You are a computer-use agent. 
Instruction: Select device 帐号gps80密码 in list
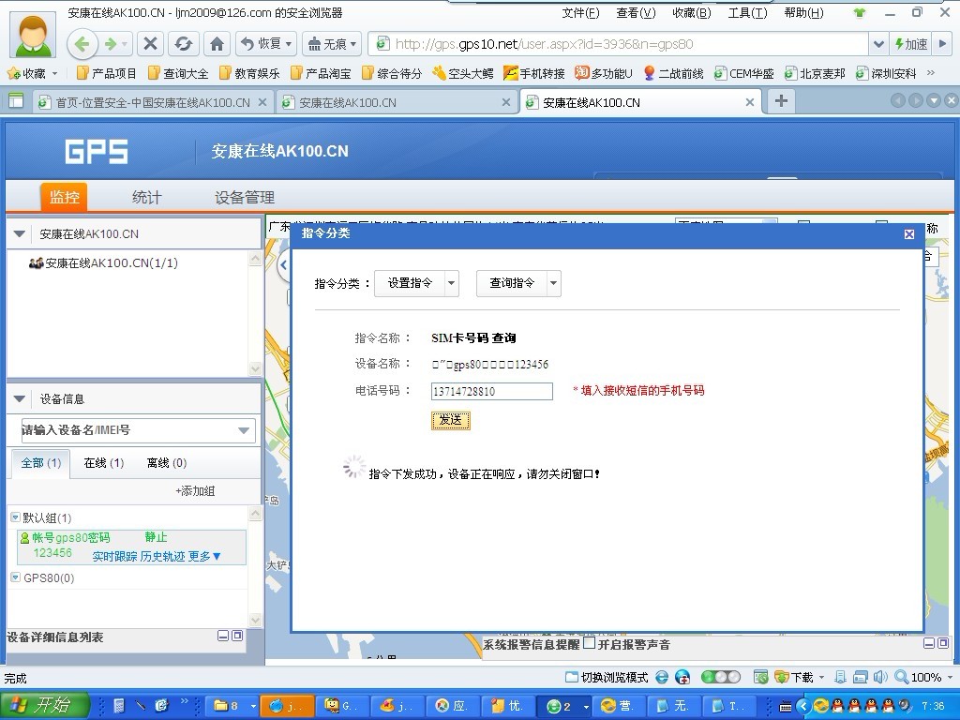(71, 538)
